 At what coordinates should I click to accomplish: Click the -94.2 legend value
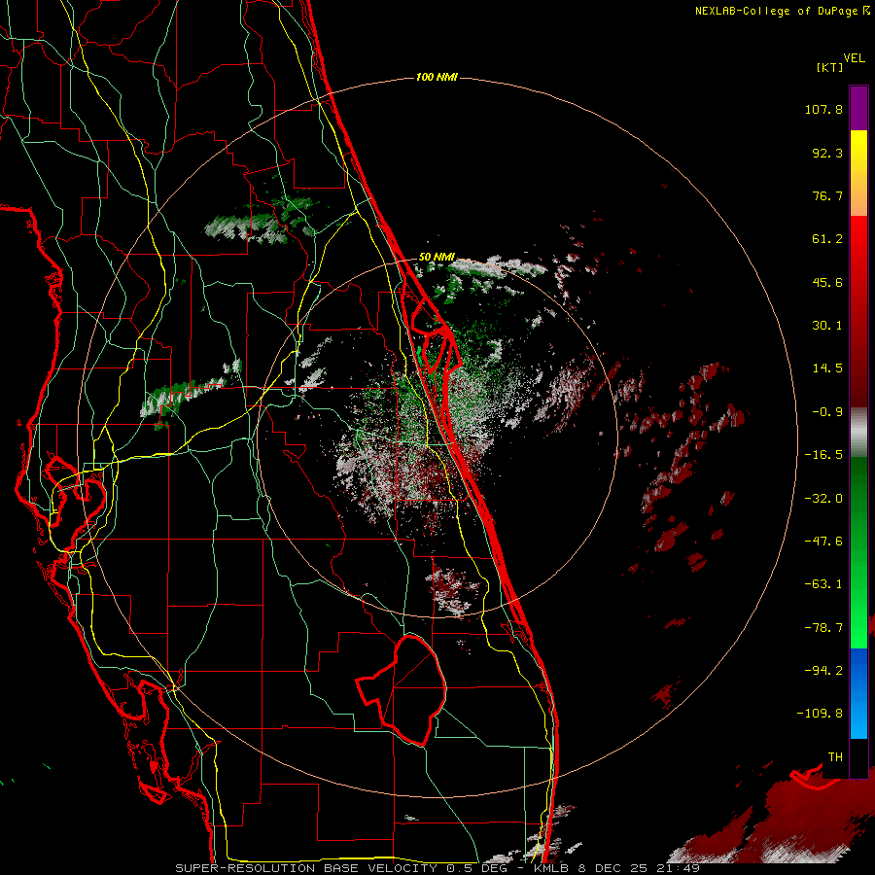[x=823, y=671]
